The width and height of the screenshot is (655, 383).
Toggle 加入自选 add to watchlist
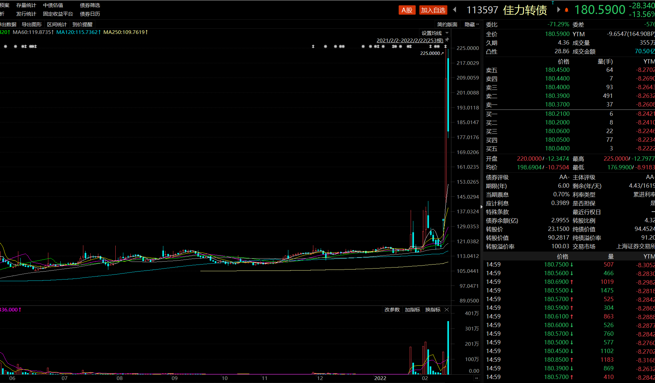click(433, 10)
